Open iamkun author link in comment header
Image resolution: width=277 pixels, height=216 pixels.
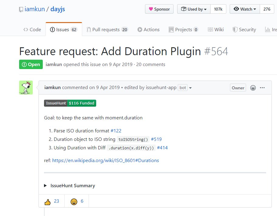click(x=52, y=88)
